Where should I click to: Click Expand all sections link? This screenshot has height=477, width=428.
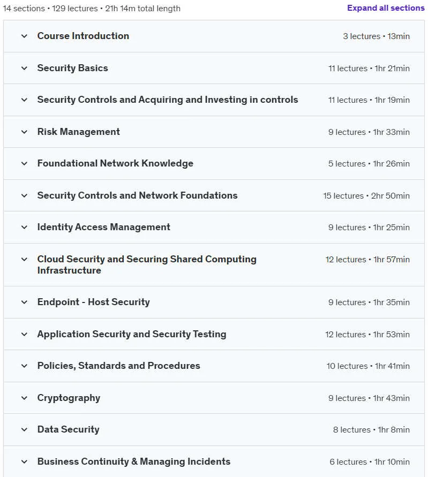[386, 8]
